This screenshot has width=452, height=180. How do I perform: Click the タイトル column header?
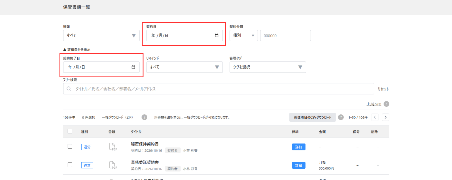tap(136, 132)
